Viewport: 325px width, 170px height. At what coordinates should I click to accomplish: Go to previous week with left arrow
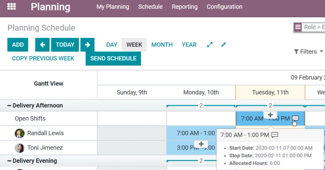click(42, 45)
